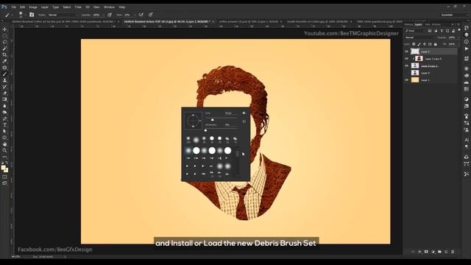Delete layer trash icon

click(453, 252)
